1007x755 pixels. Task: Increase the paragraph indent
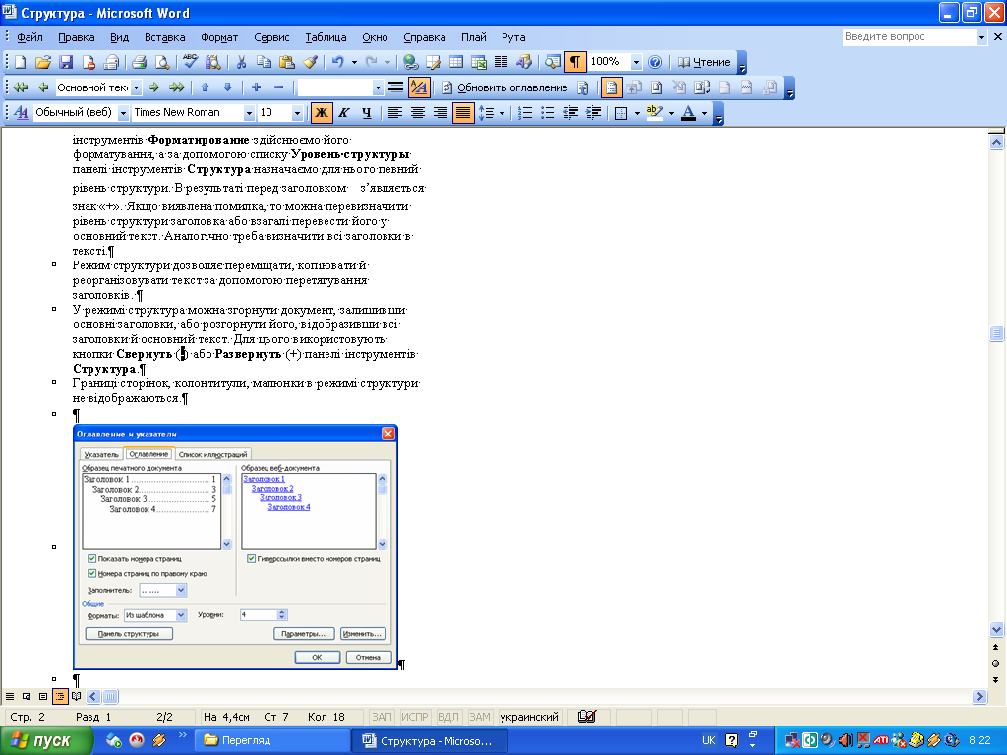point(593,113)
